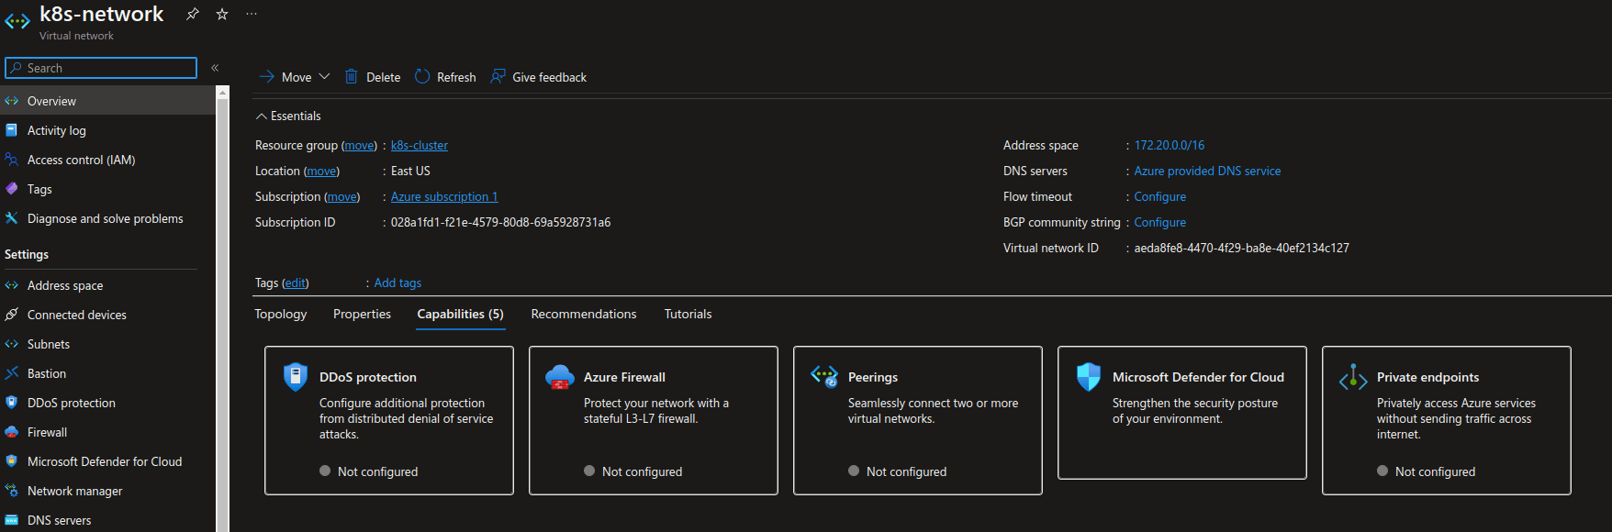This screenshot has height=532, width=1612.
Task: Expand the Move dropdown
Action: click(x=324, y=77)
